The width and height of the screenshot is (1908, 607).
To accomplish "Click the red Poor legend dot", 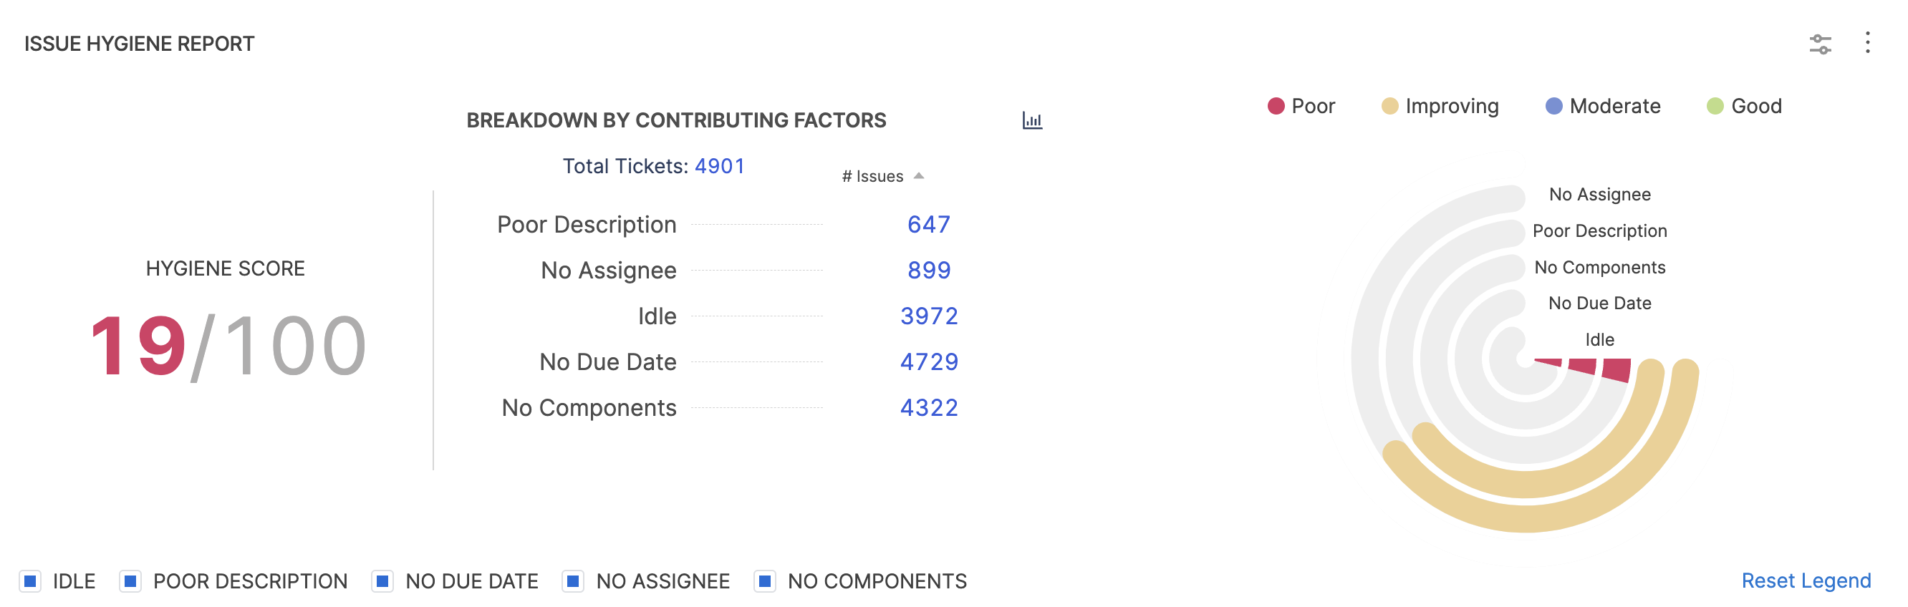I will pos(1276,107).
